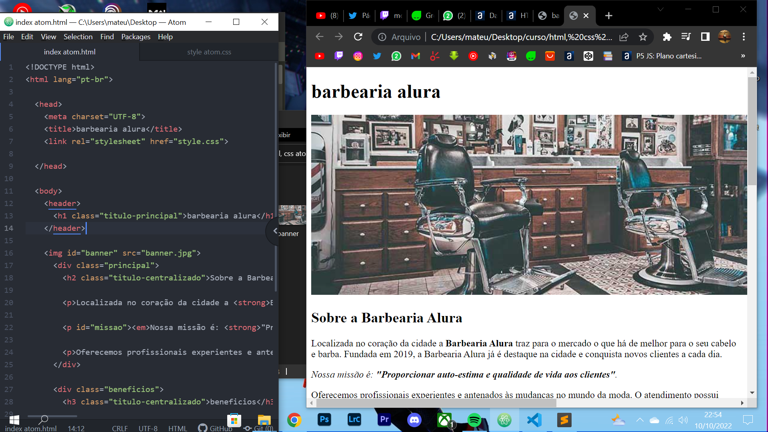Expand hidden system tray icons
The image size is (768, 432).
[640, 420]
